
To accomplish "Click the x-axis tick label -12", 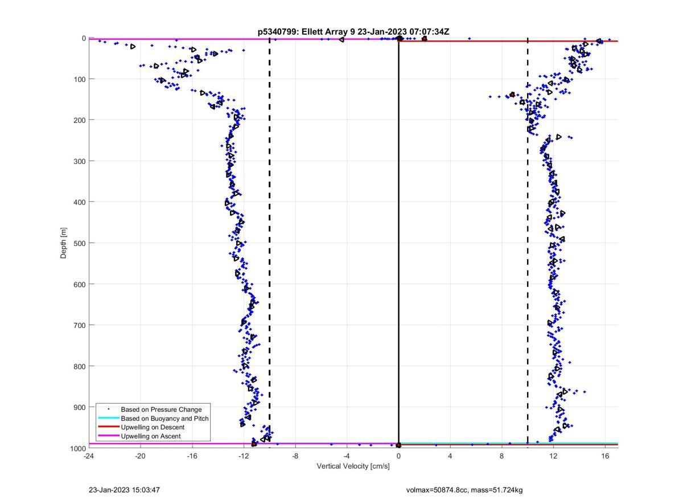I will pyautogui.click(x=244, y=456).
